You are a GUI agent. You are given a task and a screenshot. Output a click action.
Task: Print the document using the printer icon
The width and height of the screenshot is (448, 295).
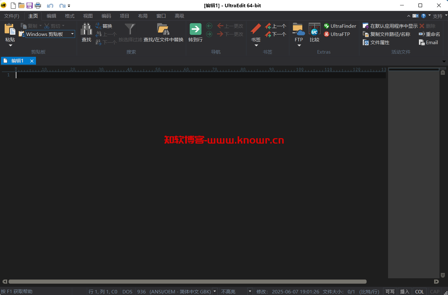38,5
